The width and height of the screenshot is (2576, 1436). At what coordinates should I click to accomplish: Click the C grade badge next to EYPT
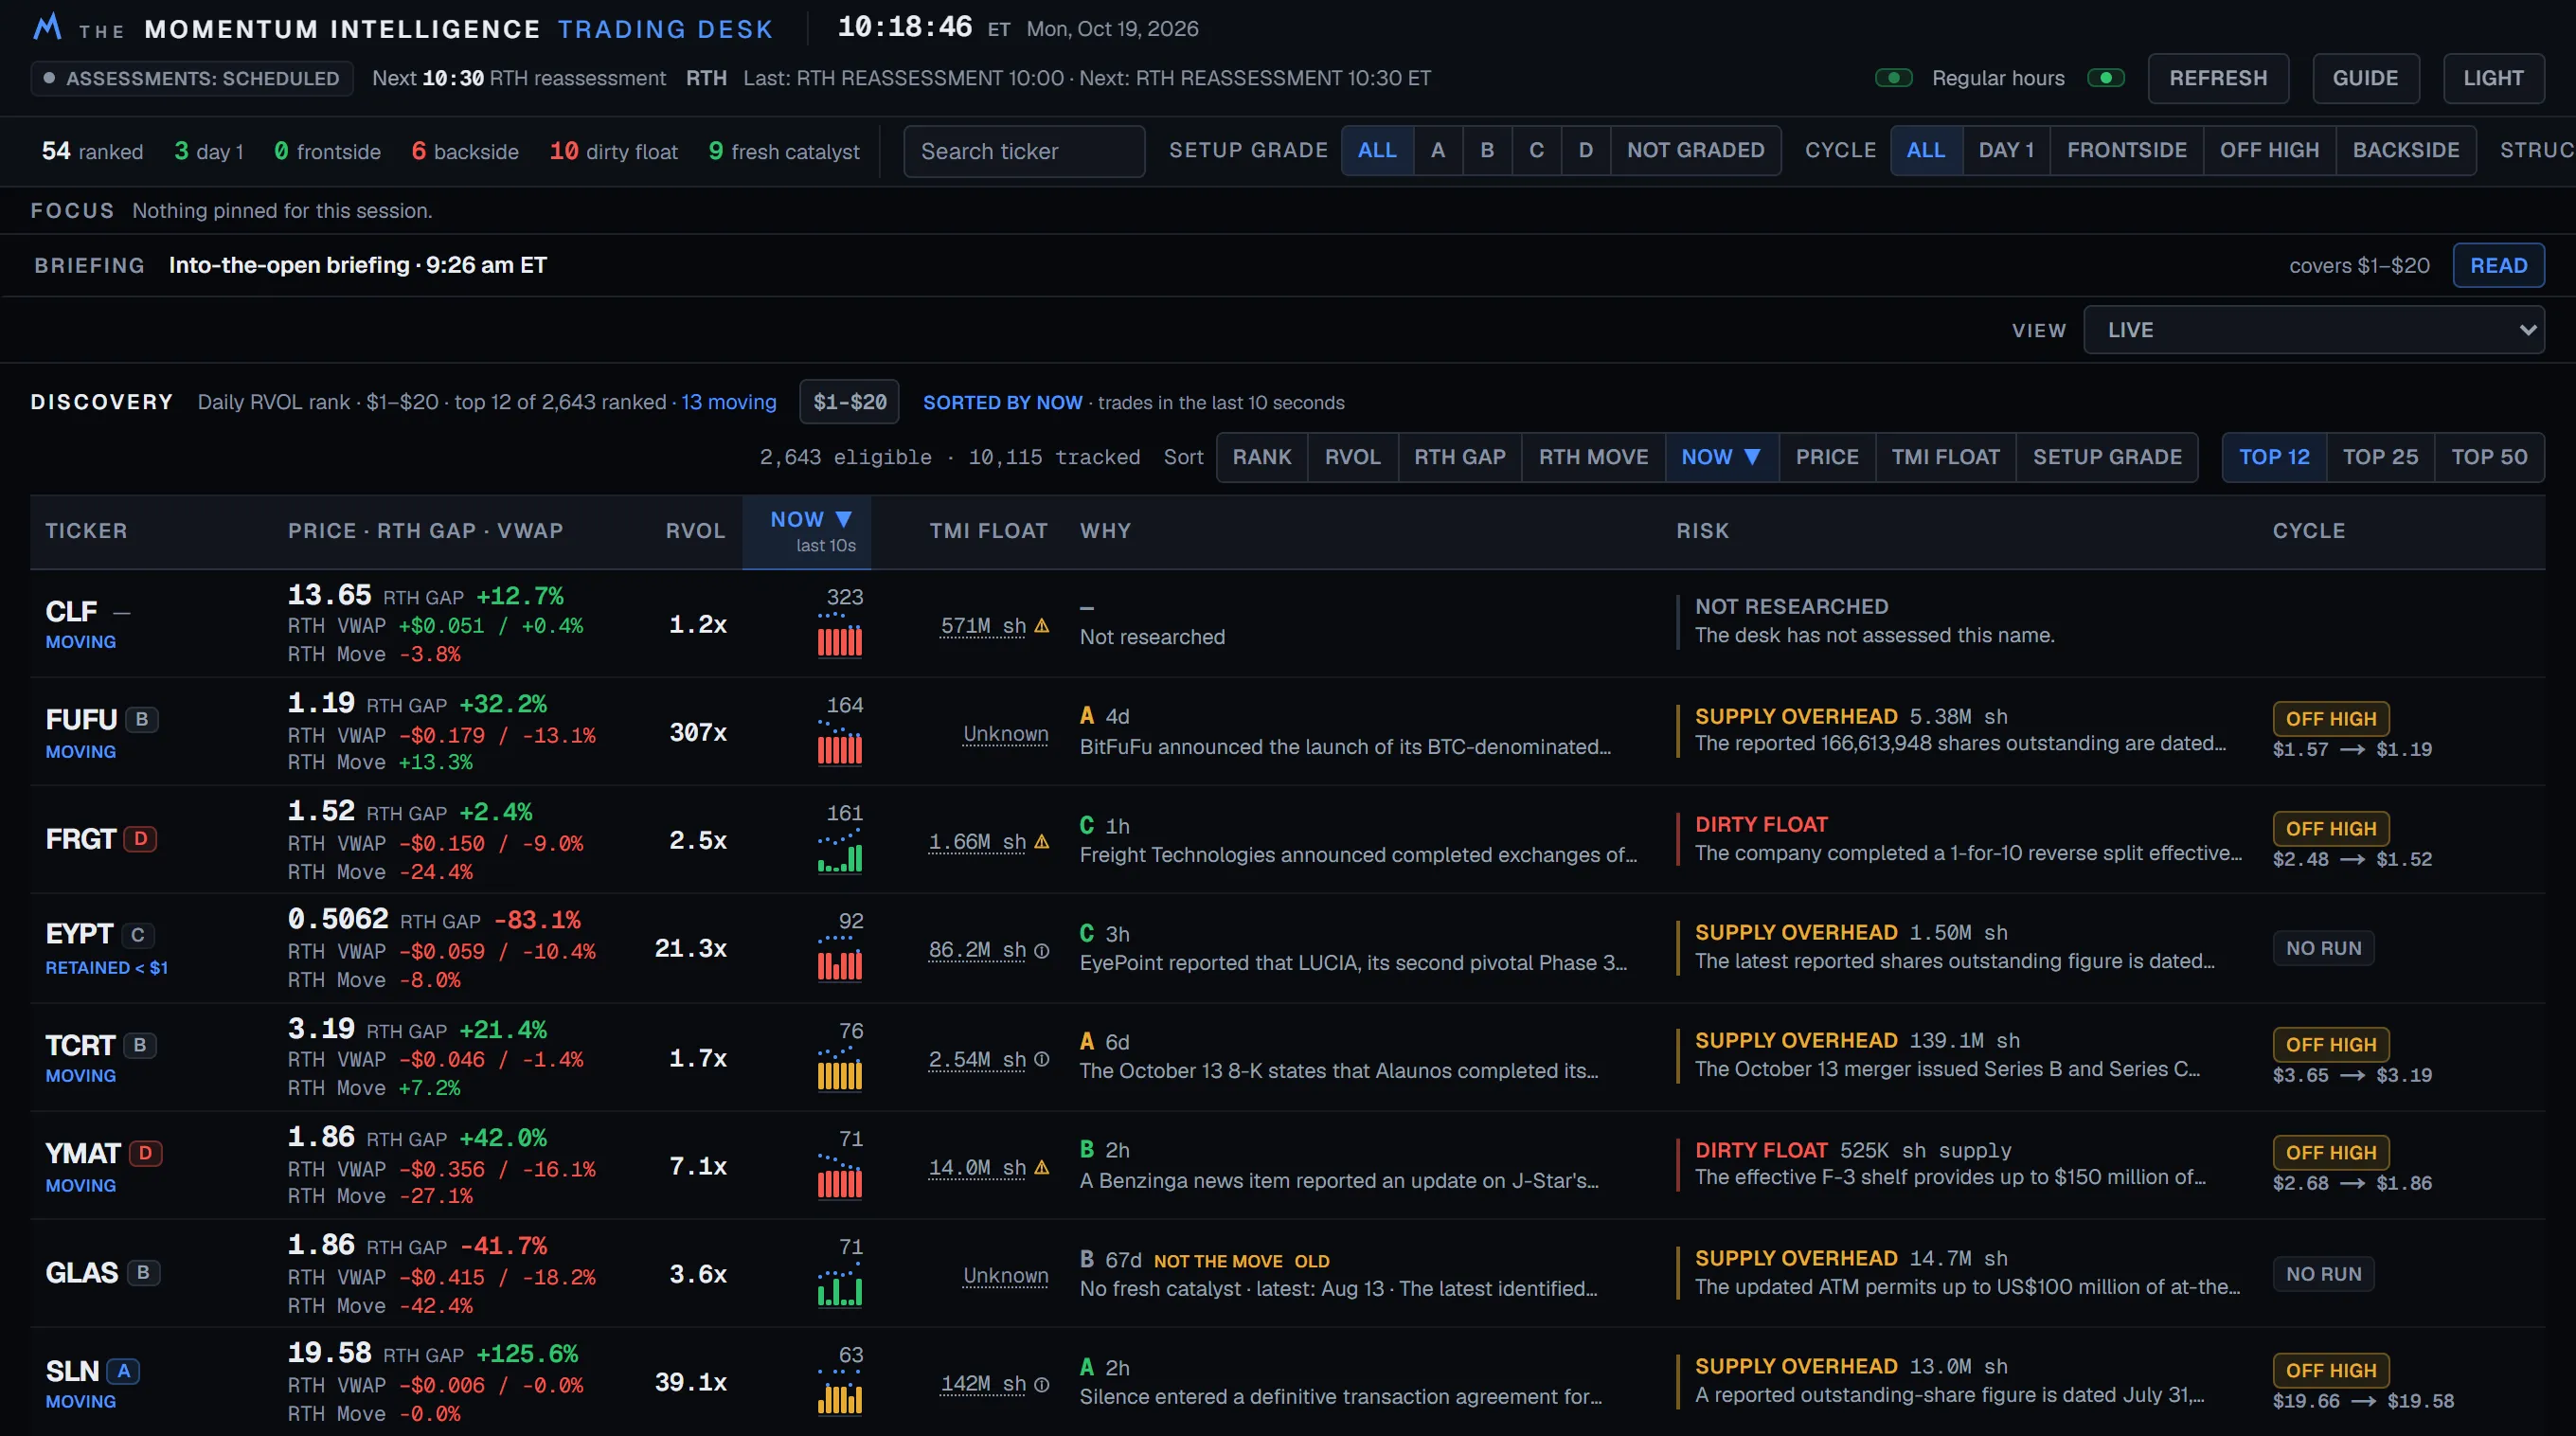tap(138, 935)
